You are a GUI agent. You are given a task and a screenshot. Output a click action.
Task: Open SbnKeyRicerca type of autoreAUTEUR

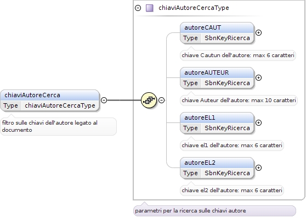(x=227, y=83)
